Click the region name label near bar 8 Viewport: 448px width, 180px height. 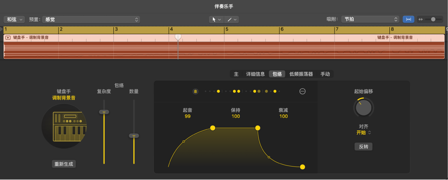click(x=395, y=37)
